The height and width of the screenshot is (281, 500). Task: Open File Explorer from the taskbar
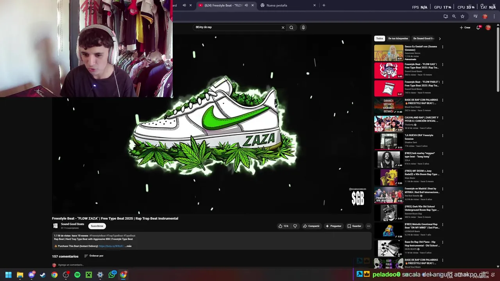(20, 275)
